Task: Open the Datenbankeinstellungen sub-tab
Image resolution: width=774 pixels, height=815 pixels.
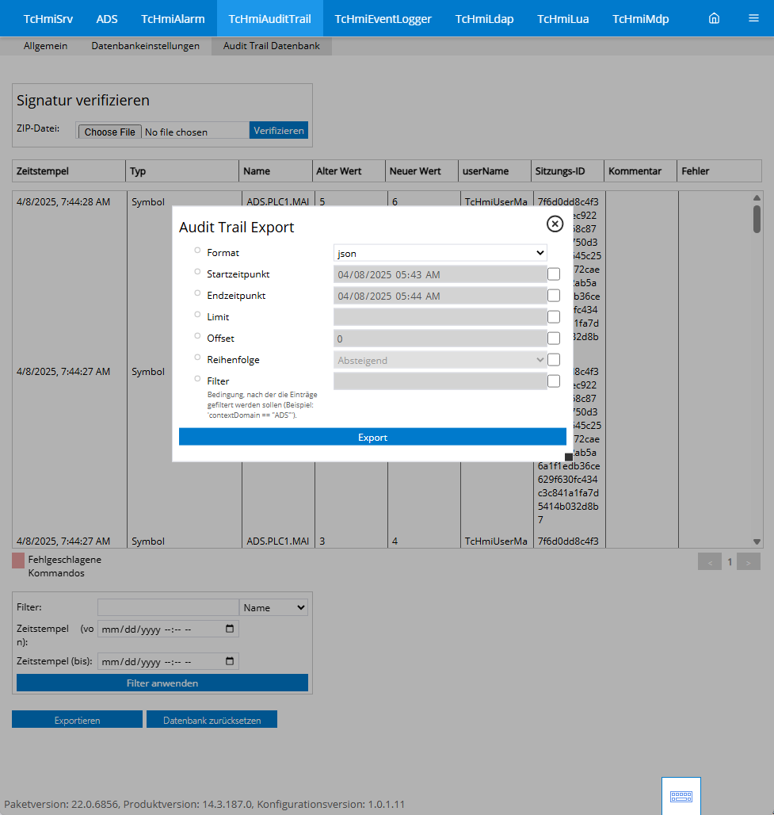Action: [146, 46]
